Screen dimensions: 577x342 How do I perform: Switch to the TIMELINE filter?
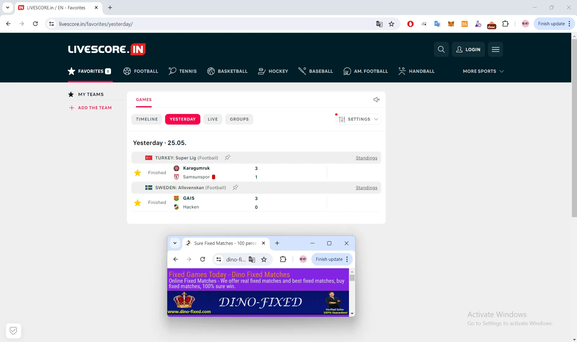point(147,119)
